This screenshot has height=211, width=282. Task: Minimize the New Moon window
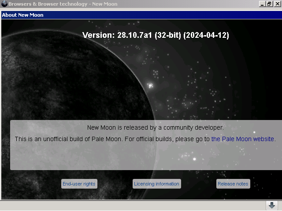point(262,4)
